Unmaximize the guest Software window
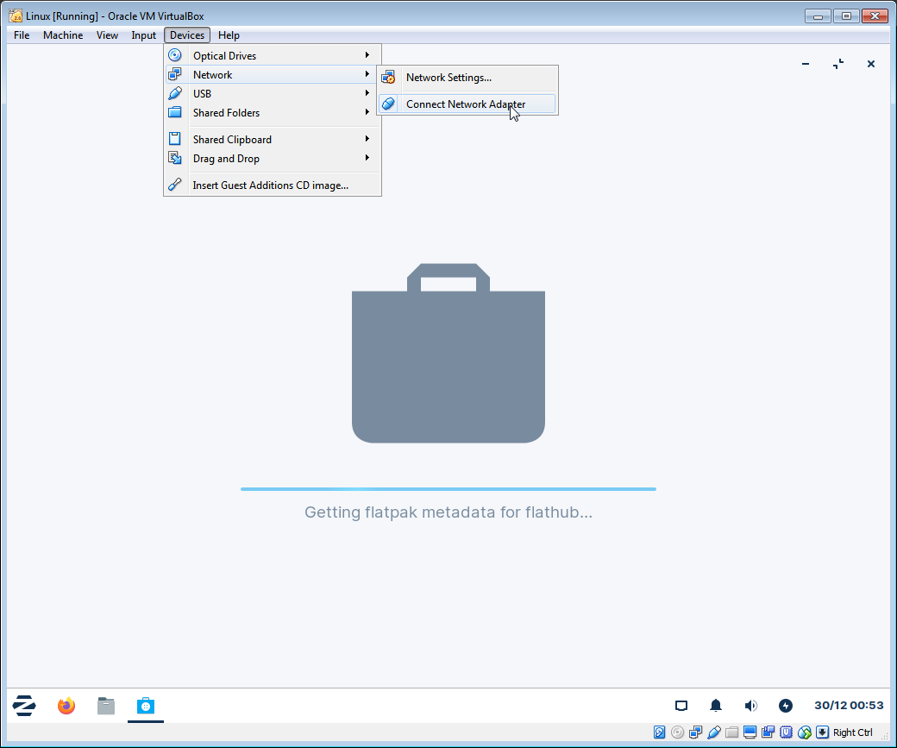The height and width of the screenshot is (748, 897). [x=838, y=64]
